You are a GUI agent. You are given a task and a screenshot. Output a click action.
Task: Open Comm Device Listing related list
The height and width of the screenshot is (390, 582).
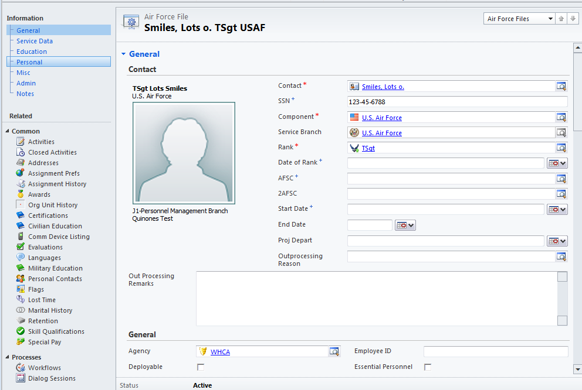click(59, 237)
